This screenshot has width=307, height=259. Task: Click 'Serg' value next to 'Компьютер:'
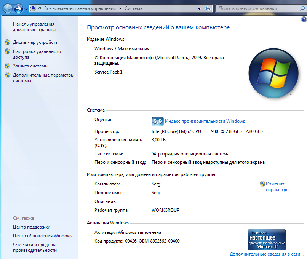[x=156, y=184]
